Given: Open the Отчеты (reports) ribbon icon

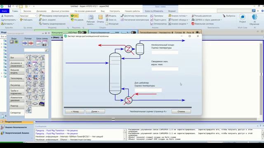Looking at the screenshot, I should coord(100,19).
